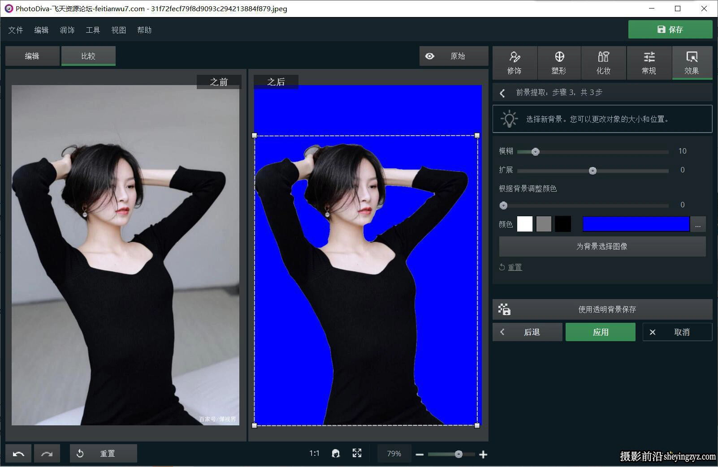Open the 视图 view menu

click(x=119, y=30)
